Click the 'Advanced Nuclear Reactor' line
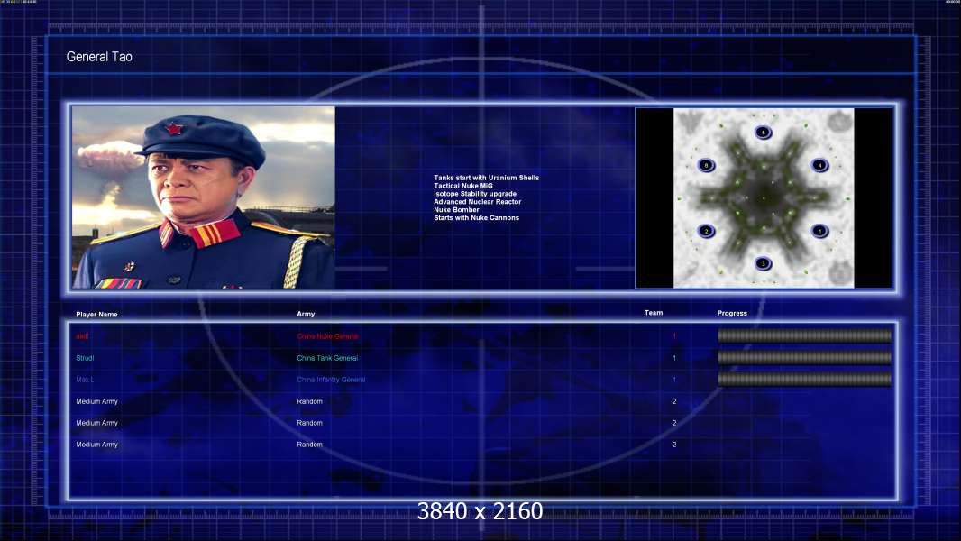Screen dimensions: 961x541 click(x=478, y=202)
